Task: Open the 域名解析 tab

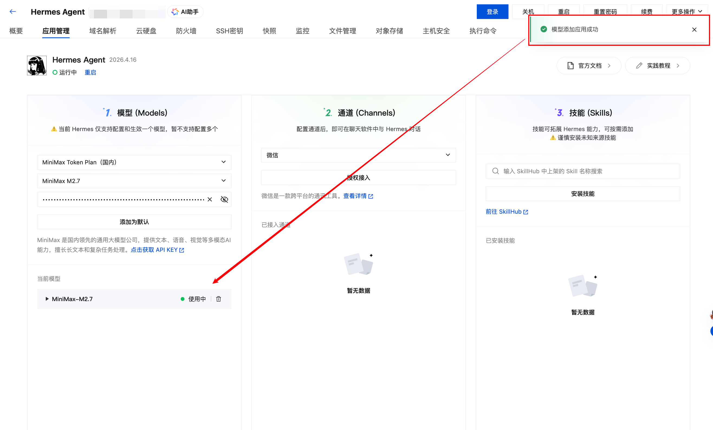Action: (x=103, y=31)
